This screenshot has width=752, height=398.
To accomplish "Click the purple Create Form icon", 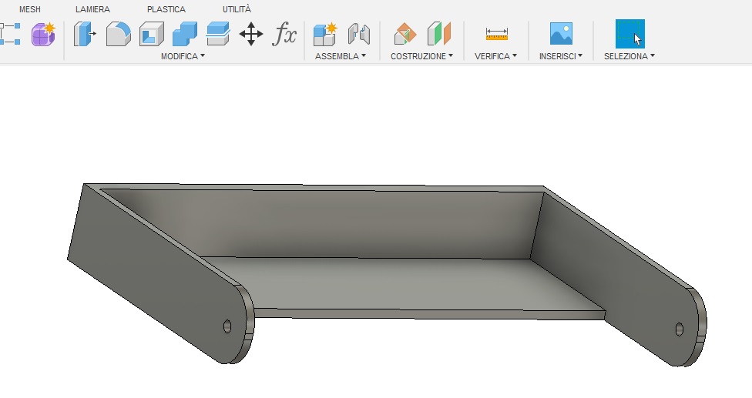I will click(43, 34).
